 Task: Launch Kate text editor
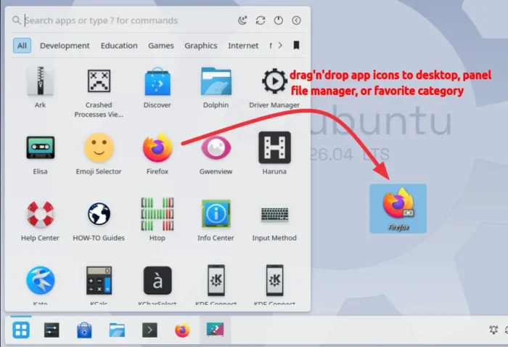click(x=40, y=285)
